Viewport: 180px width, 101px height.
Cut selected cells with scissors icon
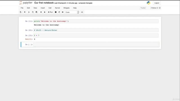[29, 12]
